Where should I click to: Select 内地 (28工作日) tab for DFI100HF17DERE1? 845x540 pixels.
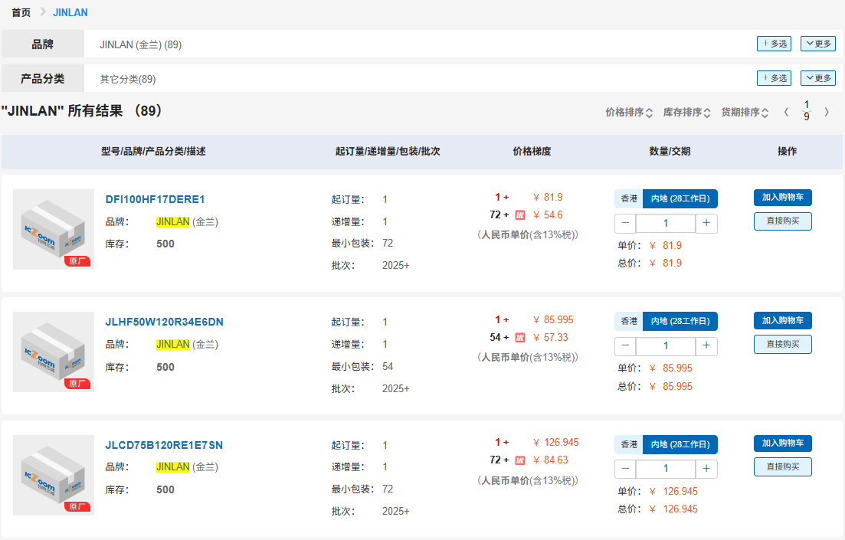680,199
